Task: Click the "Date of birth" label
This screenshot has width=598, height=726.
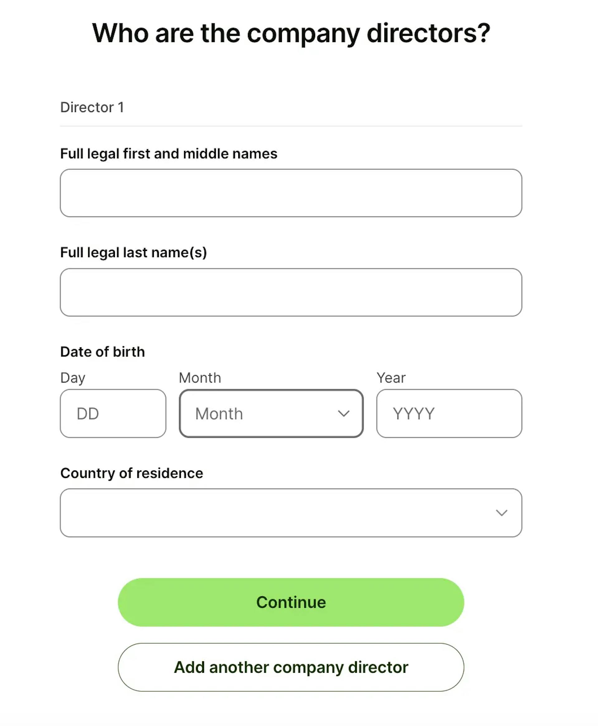Action: (102, 352)
